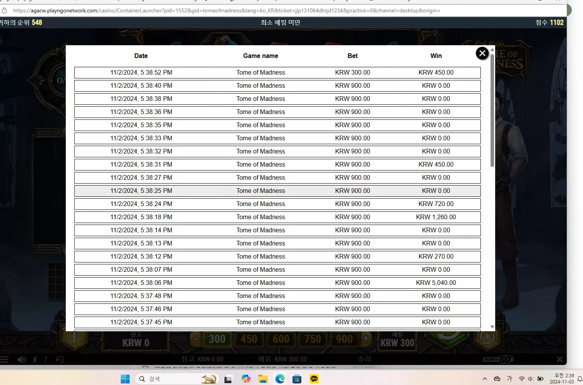The height and width of the screenshot is (385, 583).
Task: Close the game history popup
Action: [482, 53]
